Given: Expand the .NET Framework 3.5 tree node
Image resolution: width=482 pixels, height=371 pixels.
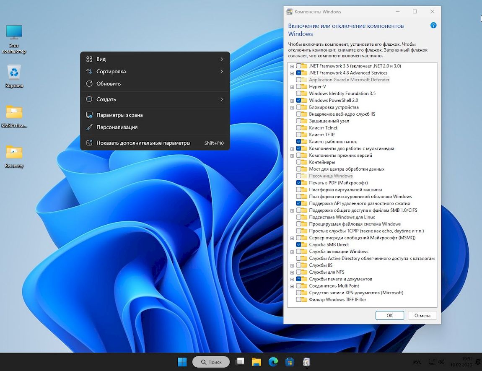Looking at the screenshot, I should pyautogui.click(x=292, y=66).
